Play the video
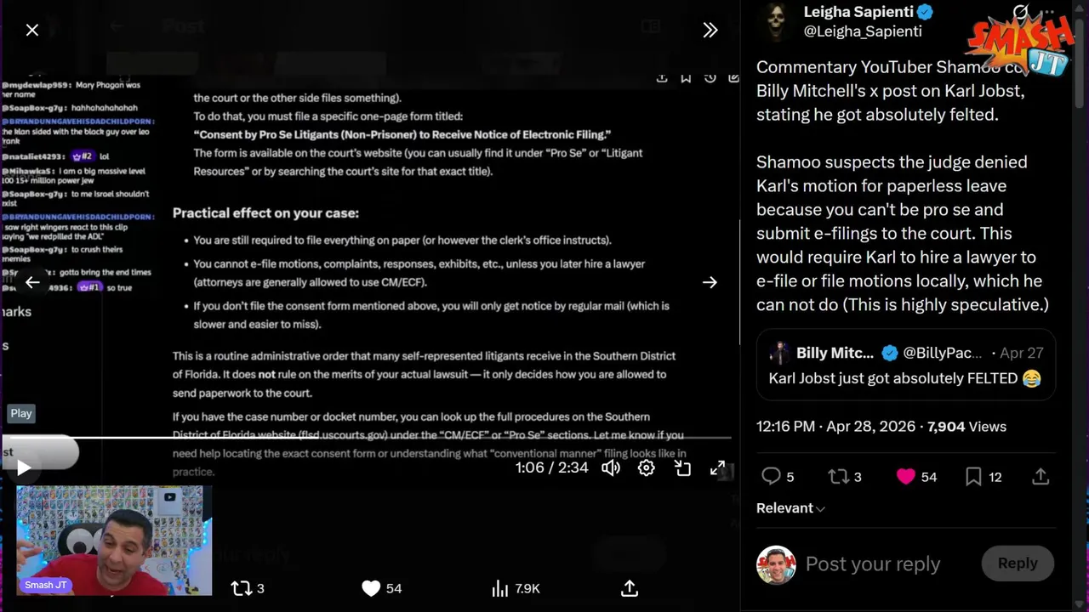Image resolution: width=1089 pixels, height=612 pixels. [23, 467]
